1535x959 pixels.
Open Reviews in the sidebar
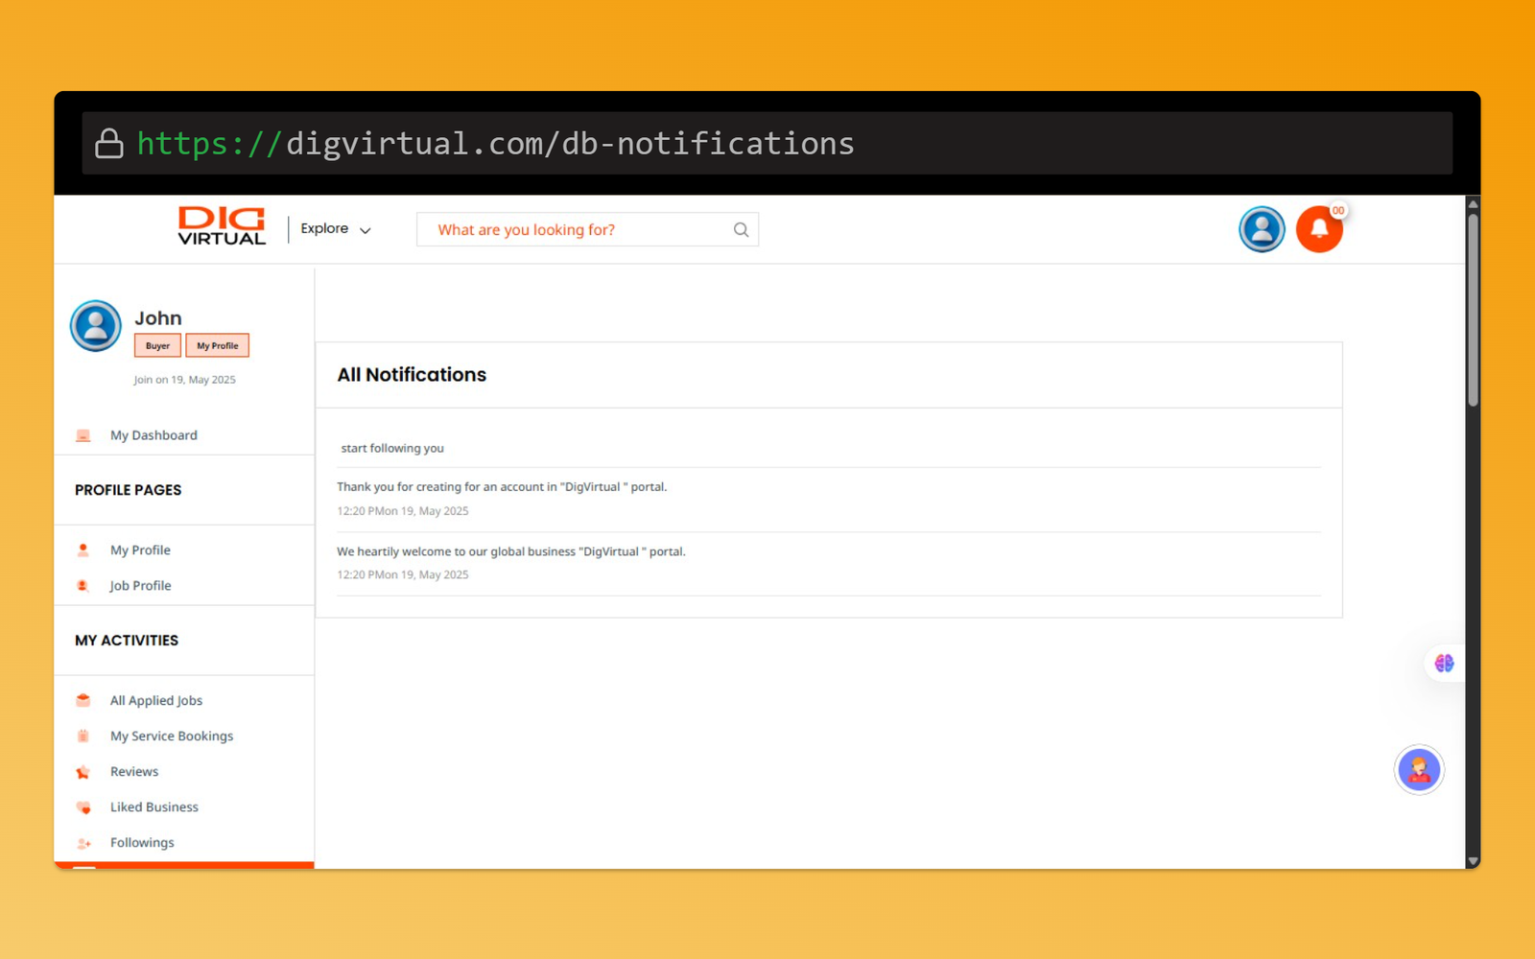coord(134,772)
